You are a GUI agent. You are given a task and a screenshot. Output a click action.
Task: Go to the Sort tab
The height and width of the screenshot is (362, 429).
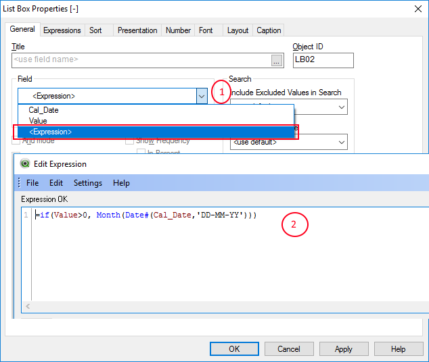[95, 30]
